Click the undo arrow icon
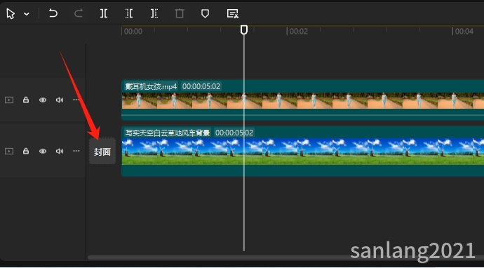 pos(53,13)
